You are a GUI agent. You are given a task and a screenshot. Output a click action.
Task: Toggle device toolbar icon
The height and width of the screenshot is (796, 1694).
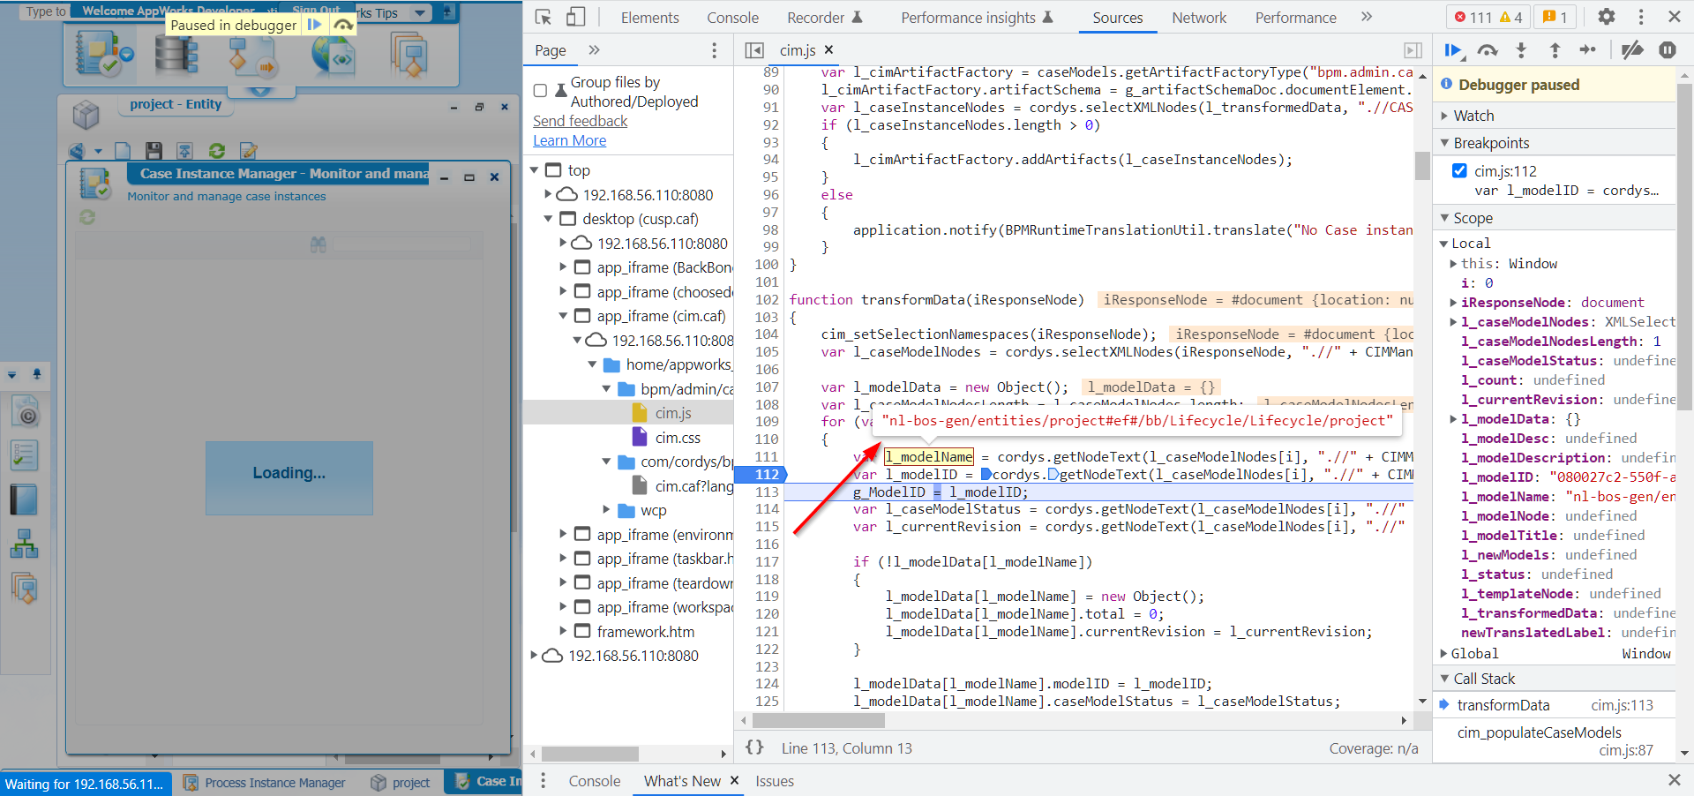point(575,17)
